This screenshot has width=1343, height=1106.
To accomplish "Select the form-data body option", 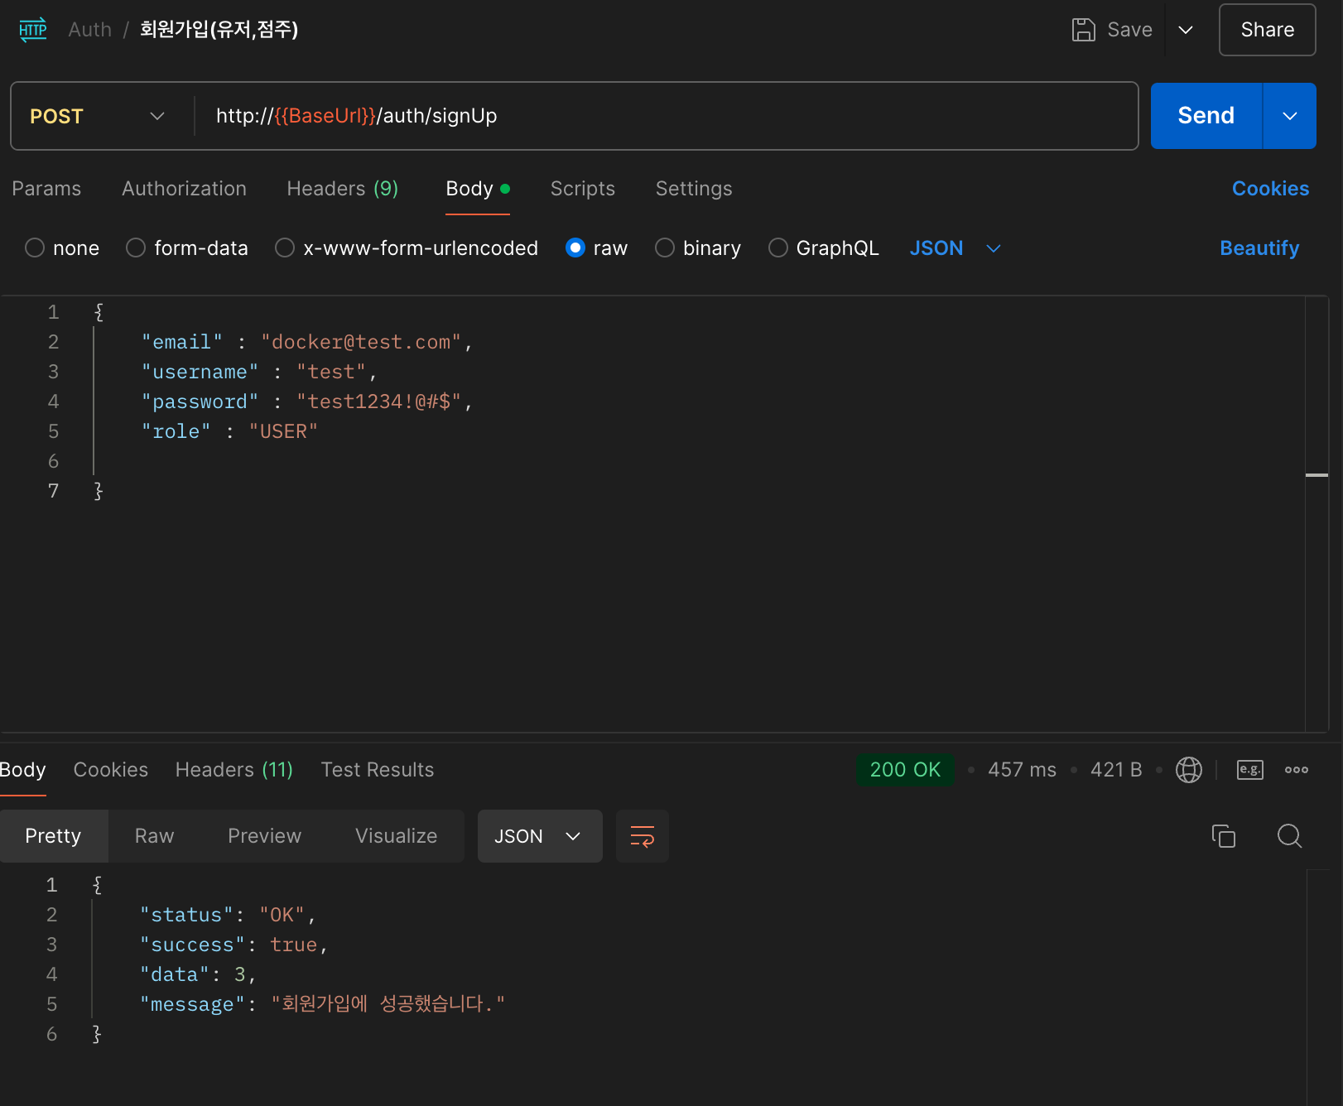I will click(x=136, y=248).
